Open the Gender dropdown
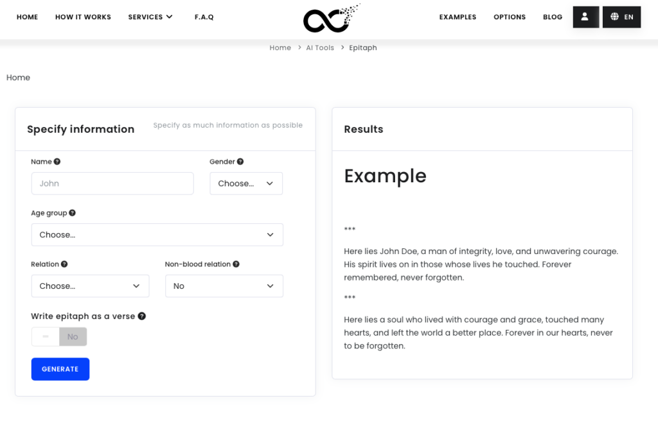Image resolution: width=658 pixels, height=421 pixels. (246, 184)
